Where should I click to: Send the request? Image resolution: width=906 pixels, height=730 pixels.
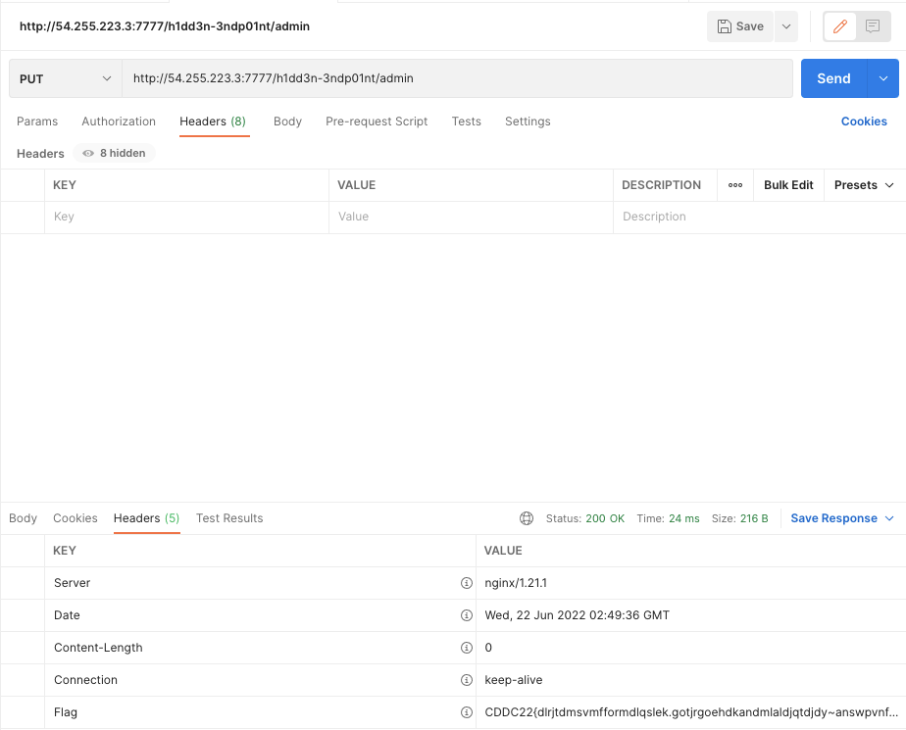point(833,78)
